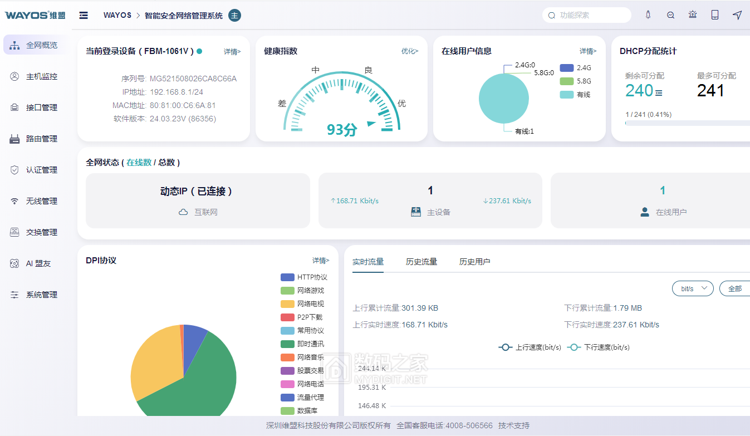Open 主机监控 via its sidebar icon
The height and width of the screenshot is (436, 750).
point(15,76)
